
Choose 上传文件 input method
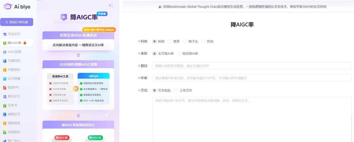pyautogui.click(x=176, y=90)
